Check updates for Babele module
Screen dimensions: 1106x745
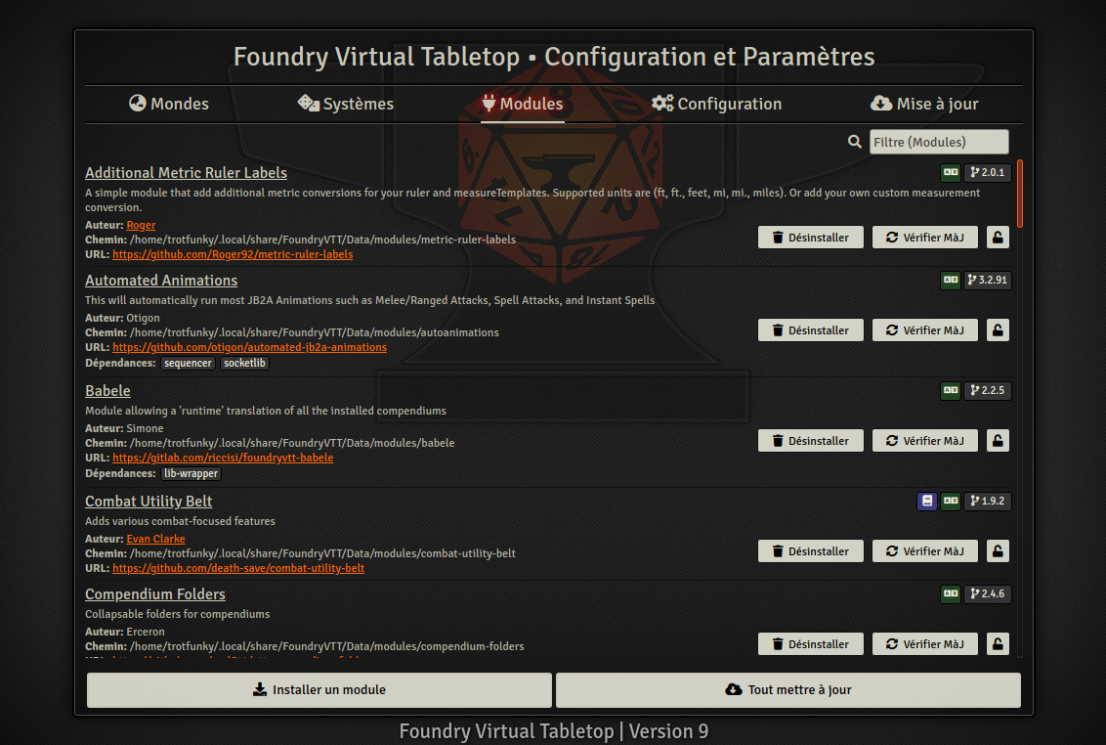[924, 441]
